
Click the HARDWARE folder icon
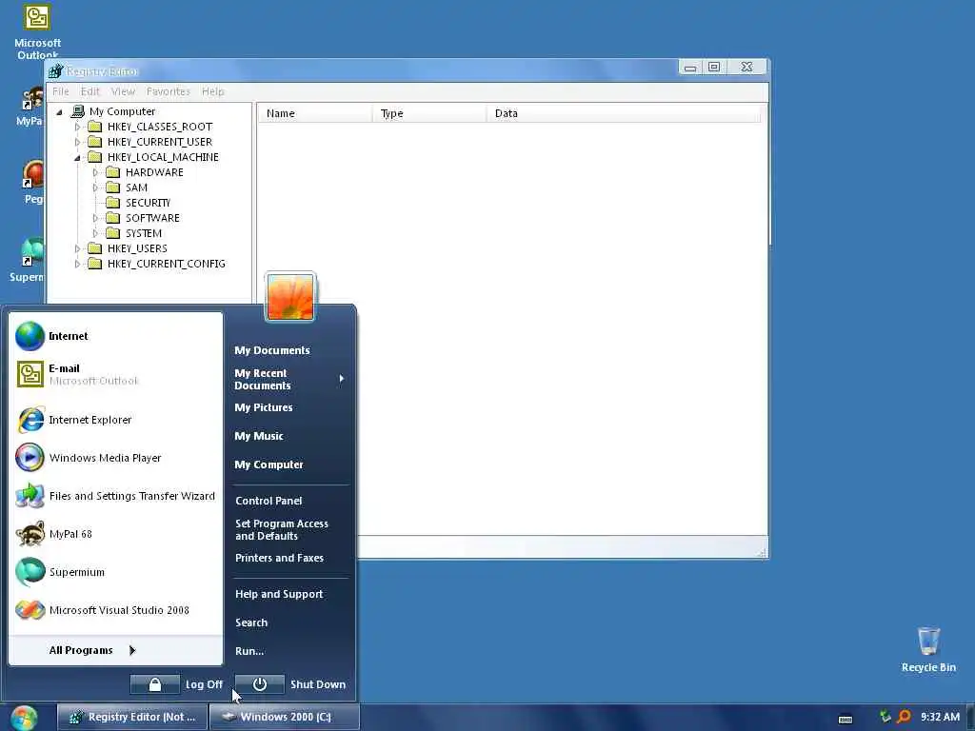tap(112, 172)
